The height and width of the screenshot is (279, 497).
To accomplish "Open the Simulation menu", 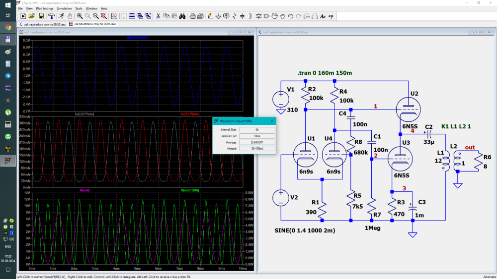I will click(64, 8).
